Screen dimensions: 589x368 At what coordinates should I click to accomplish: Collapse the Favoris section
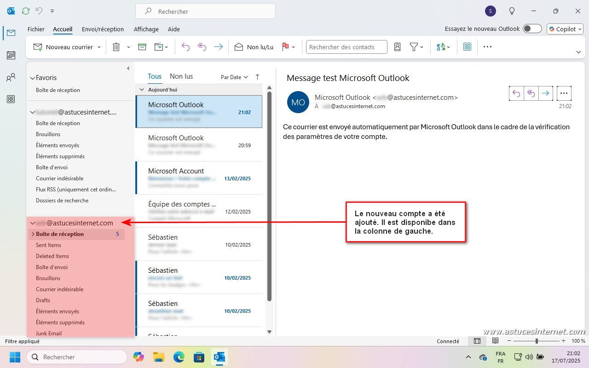pyautogui.click(x=33, y=78)
